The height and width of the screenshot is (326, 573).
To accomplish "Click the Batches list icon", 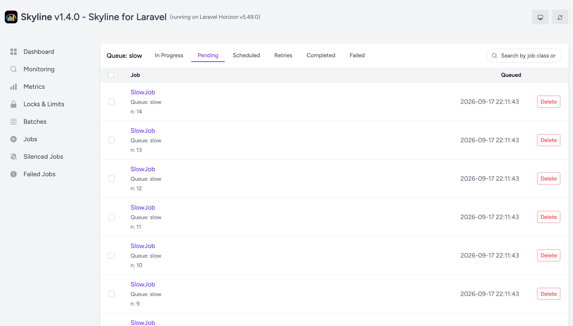I will coord(14,122).
